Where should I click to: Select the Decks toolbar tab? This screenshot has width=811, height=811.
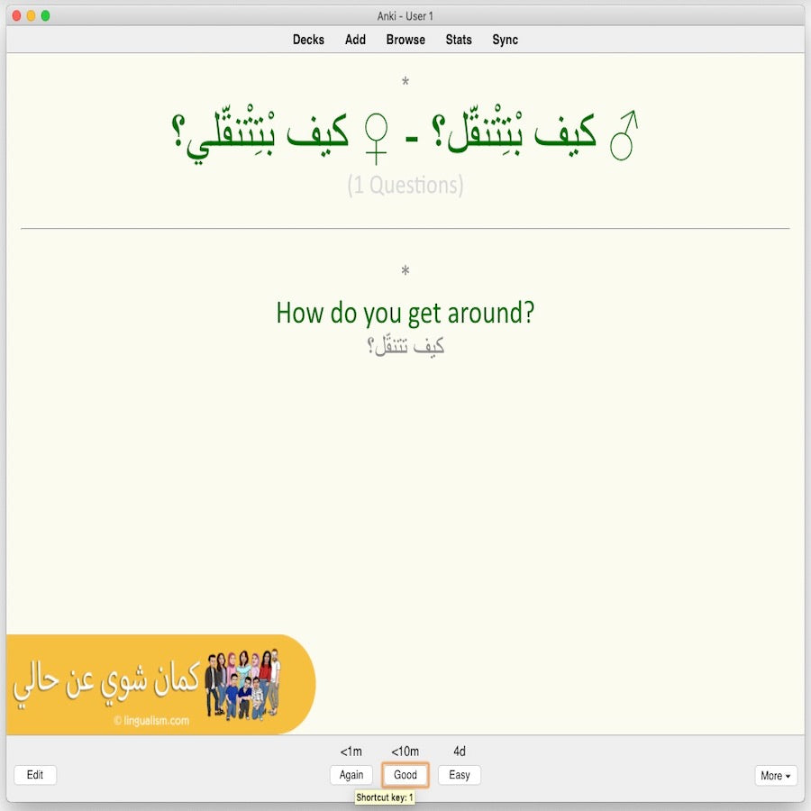(x=308, y=40)
